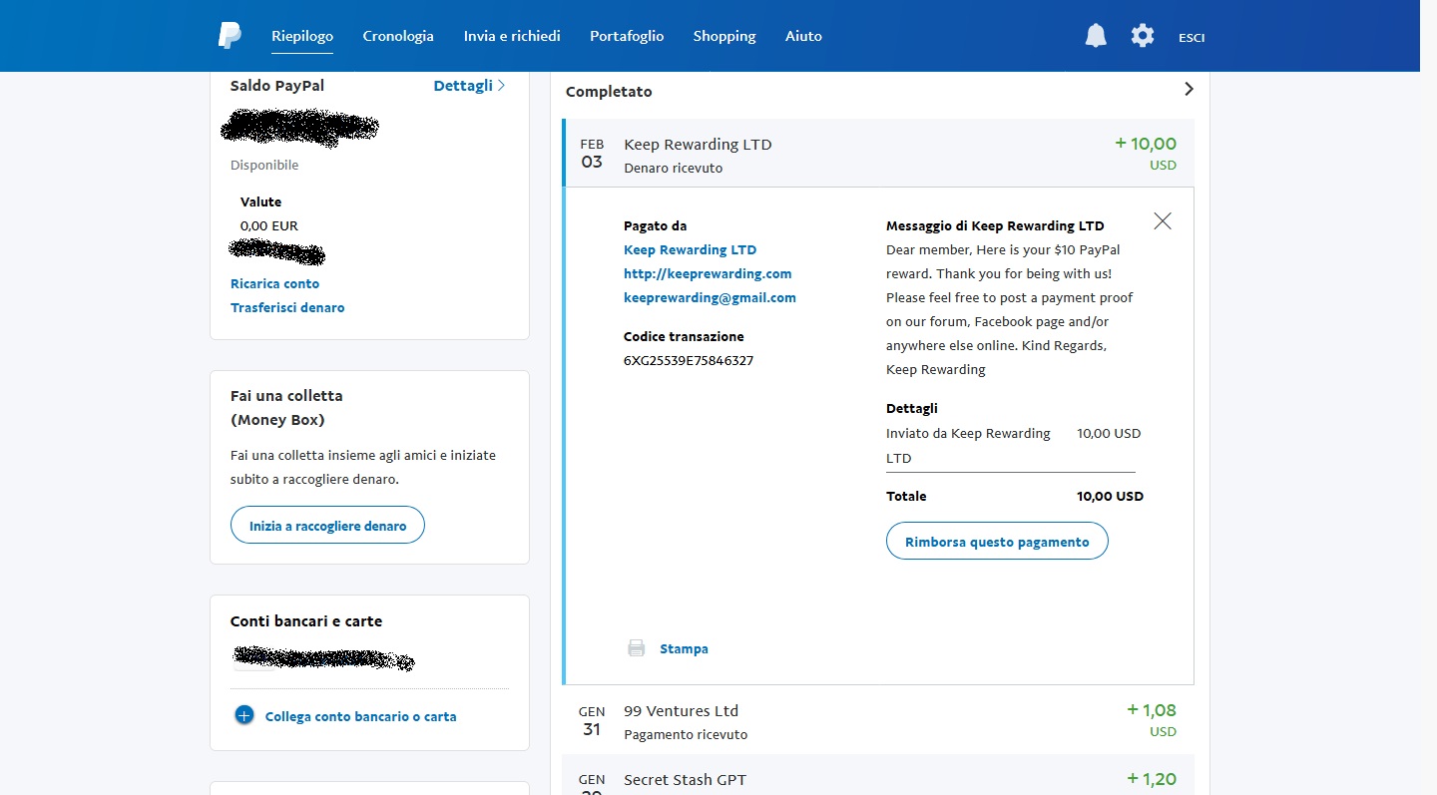Click the PayPal logo icon
This screenshot has width=1437, height=795.
[230, 36]
